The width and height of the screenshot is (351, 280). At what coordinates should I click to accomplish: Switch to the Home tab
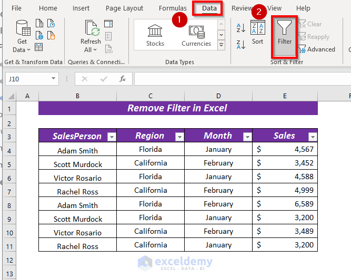[x=48, y=8]
